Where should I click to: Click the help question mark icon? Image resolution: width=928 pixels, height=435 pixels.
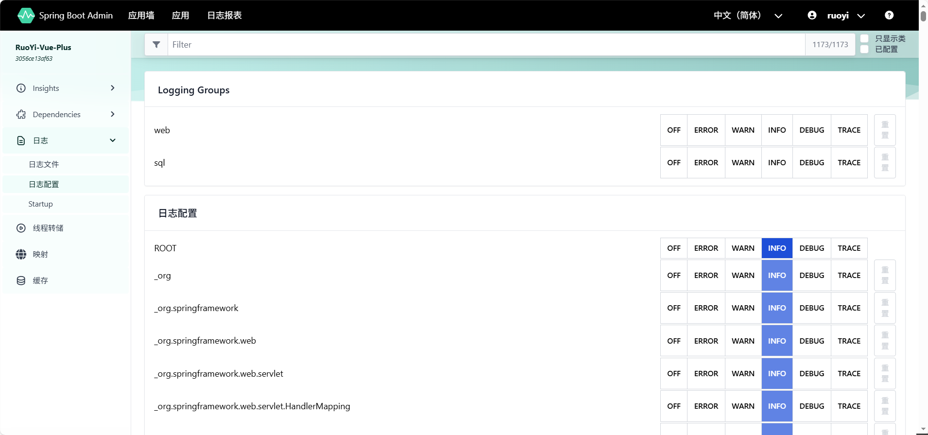889,16
